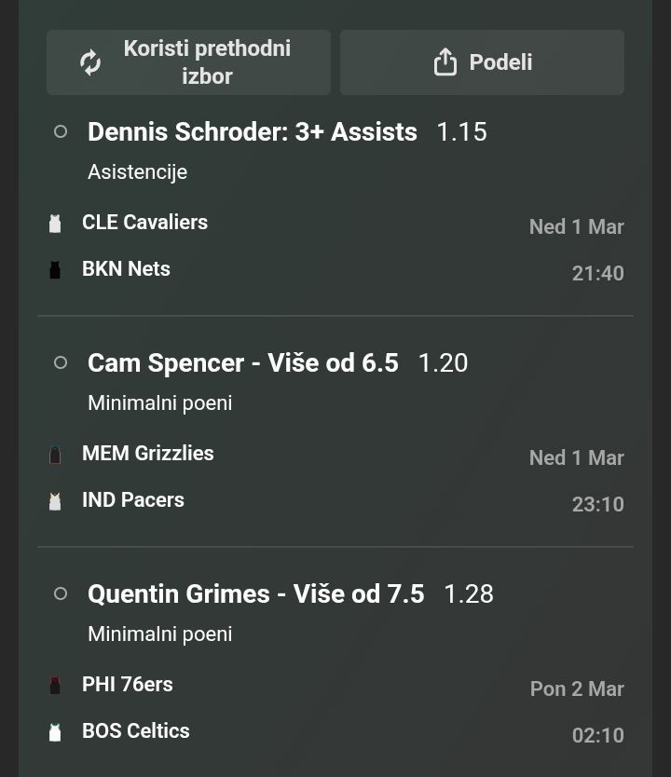Screen dimensions: 671x777
Task: Open the Quentin Grimes - Više od 7.5 bet
Action: (x=255, y=594)
